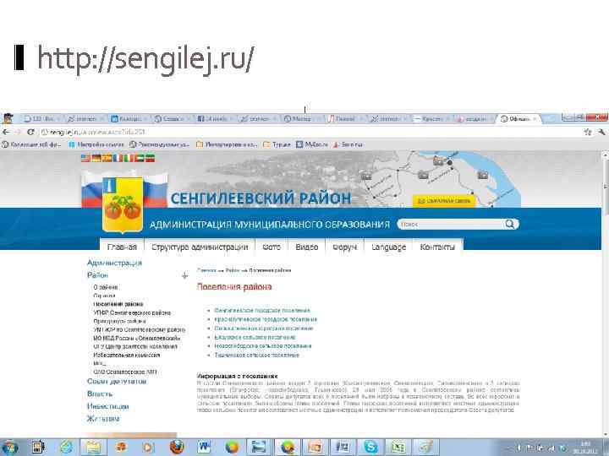
Task: Open the Импортировано bookmarks folder
Action: (x=227, y=144)
